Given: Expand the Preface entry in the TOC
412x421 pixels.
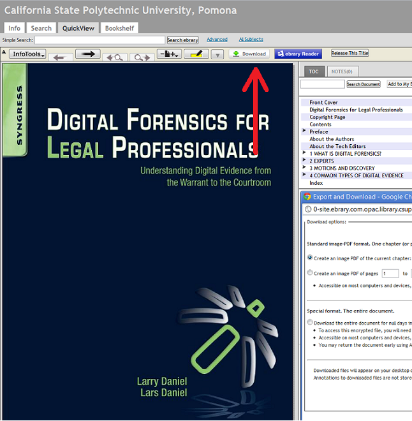Looking at the screenshot, I should pyautogui.click(x=305, y=131).
